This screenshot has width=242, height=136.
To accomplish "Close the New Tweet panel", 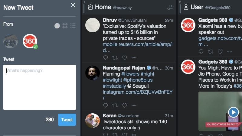I will (73, 5).
